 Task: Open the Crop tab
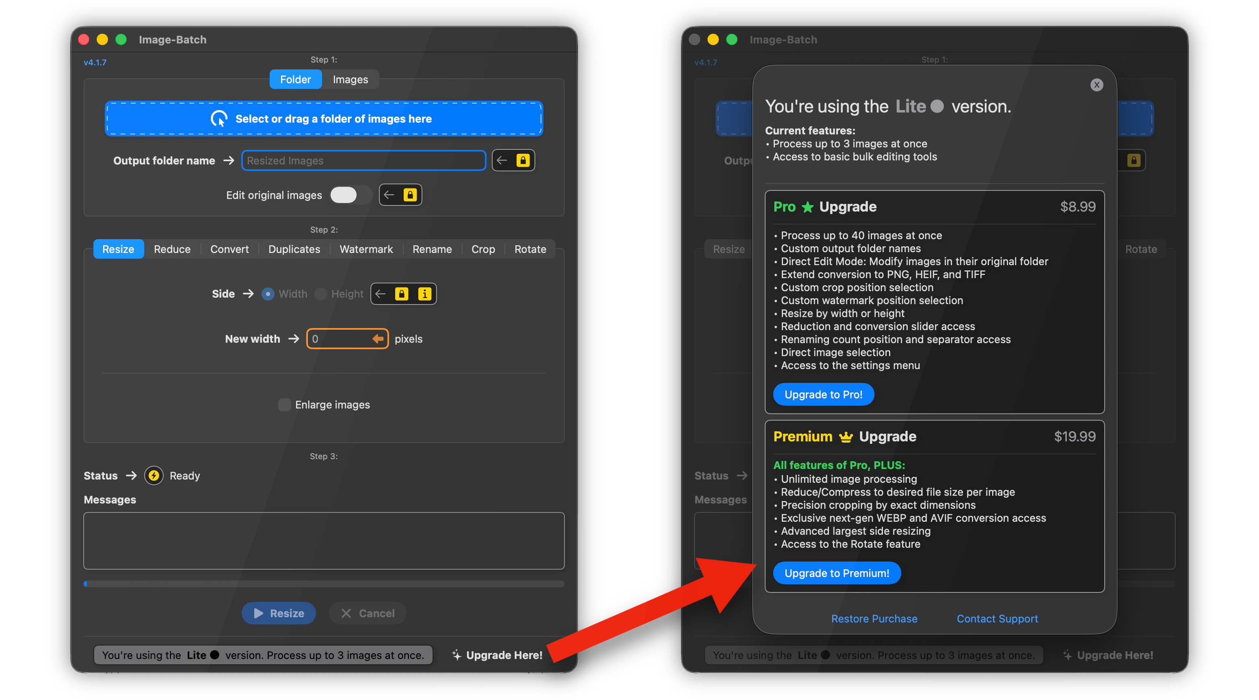483,249
